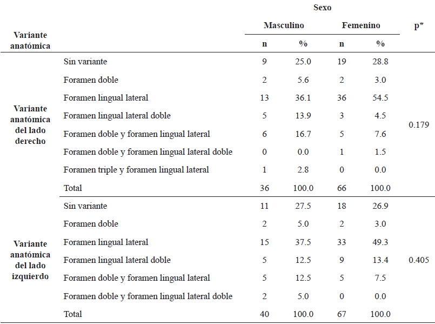Click the "p*" column header
This screenshot has width=435, height=324.
419,25
